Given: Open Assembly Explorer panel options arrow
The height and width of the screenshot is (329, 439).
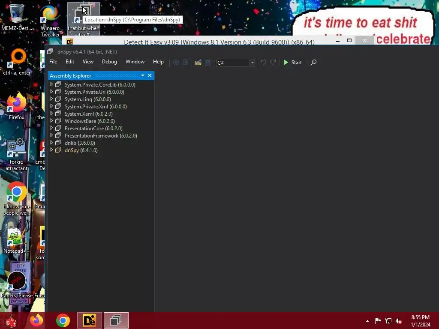Looking at the screenshot, I should (x=143, y=75).
